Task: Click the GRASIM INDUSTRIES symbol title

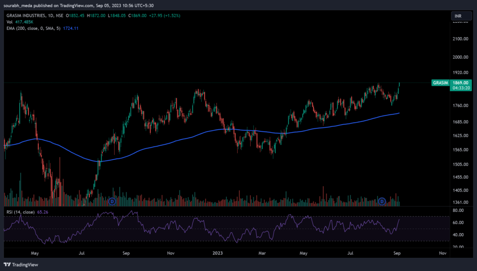Action: (x=26, y=15)
